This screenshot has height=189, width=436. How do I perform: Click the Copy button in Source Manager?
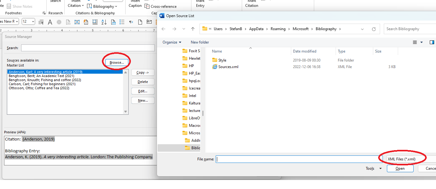pyautogui.click(x=143, y=72)
